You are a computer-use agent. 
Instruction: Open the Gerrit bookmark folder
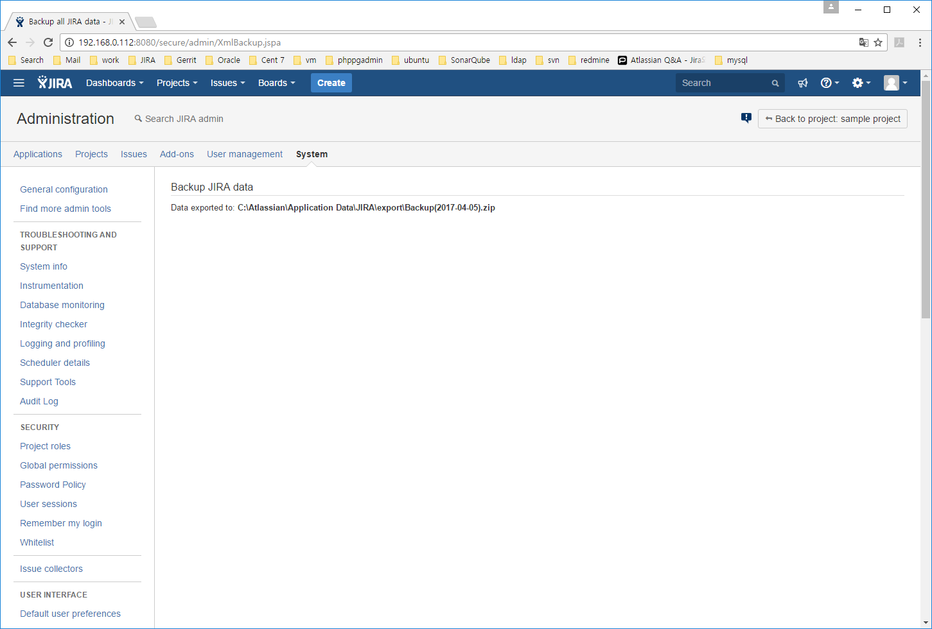180,60
